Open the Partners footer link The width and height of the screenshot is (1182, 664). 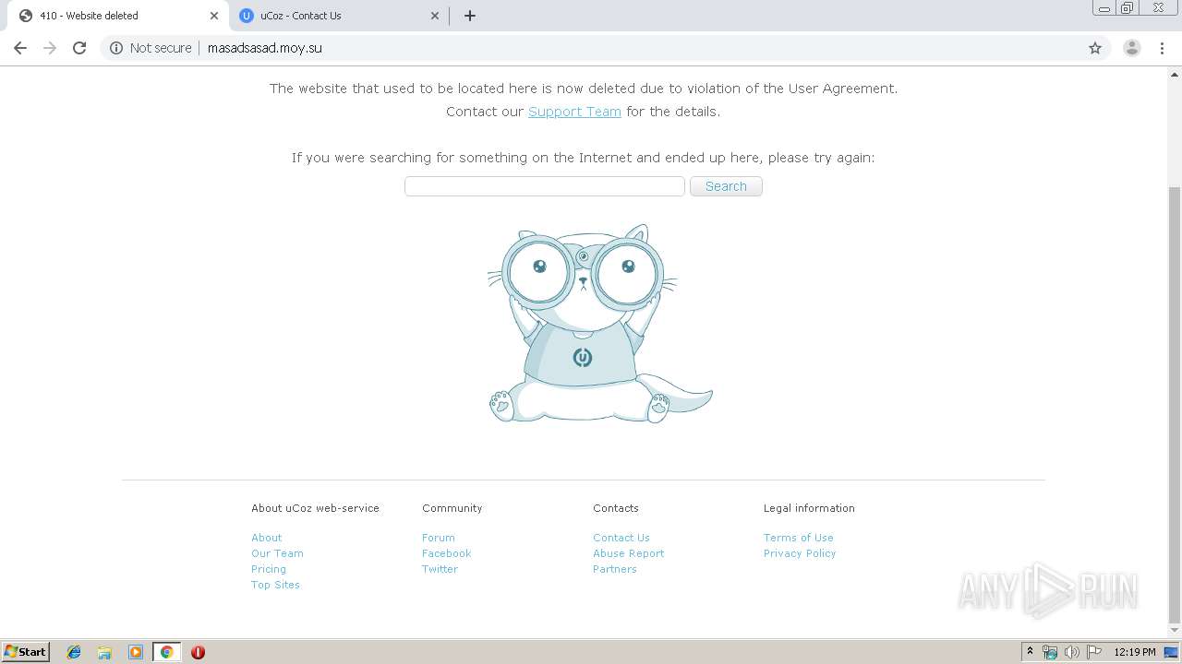pos(615,569)
